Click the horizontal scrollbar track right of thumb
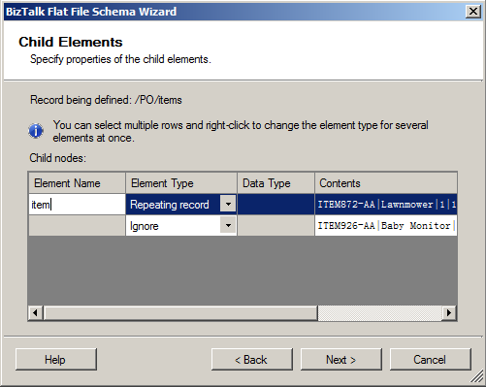Screen dimensions: 486x387 tap(379, 312)
